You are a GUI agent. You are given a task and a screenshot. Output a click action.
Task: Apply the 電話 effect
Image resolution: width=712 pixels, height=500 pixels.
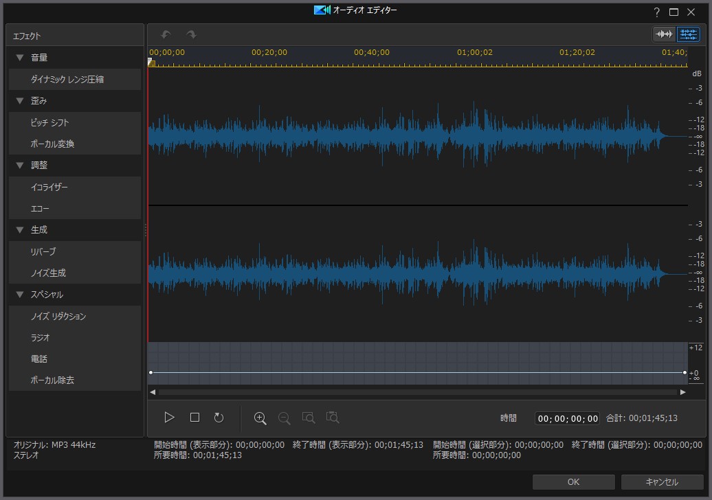[x=75, y=359]
